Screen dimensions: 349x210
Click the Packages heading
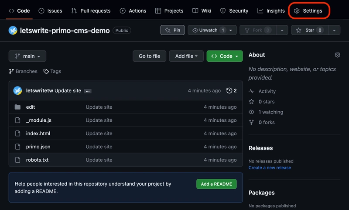261,193
